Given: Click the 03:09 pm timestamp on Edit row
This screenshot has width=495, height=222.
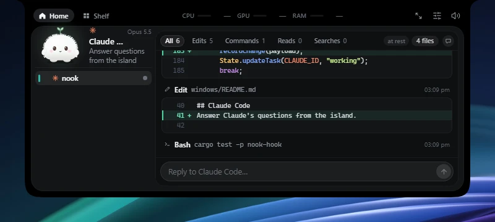Looking at the screenshot, I should coord(437,90).
